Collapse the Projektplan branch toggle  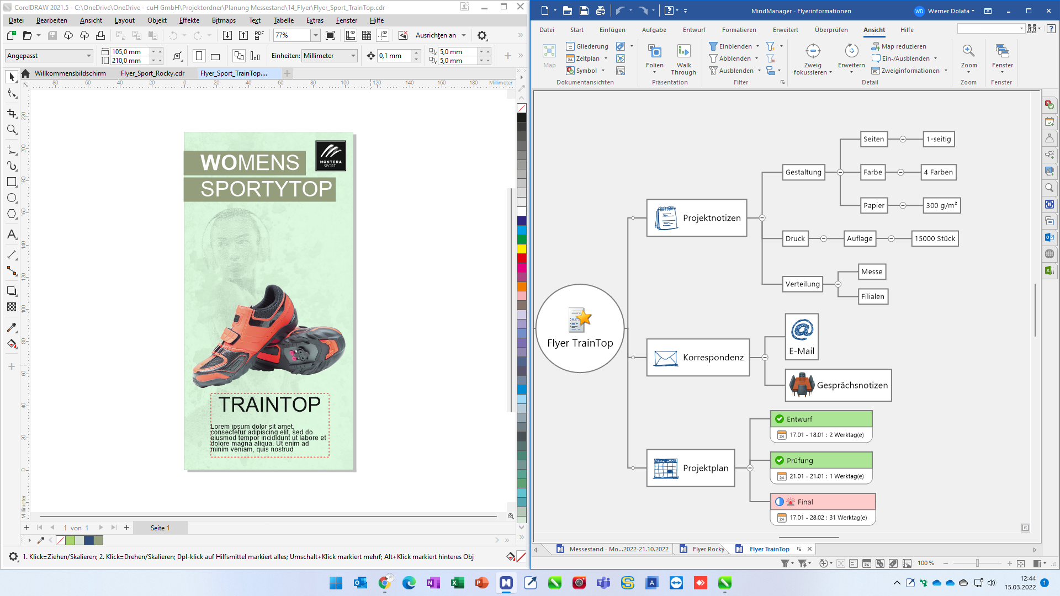click(750, 468)
